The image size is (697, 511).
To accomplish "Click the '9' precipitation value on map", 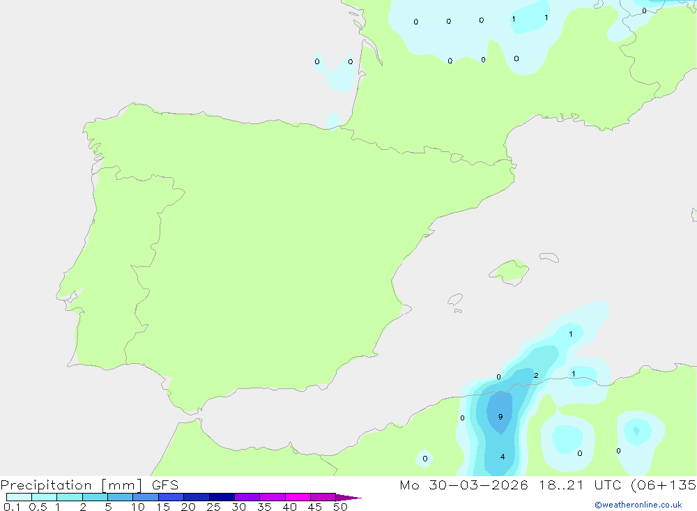I will click(x=500, y=417).
